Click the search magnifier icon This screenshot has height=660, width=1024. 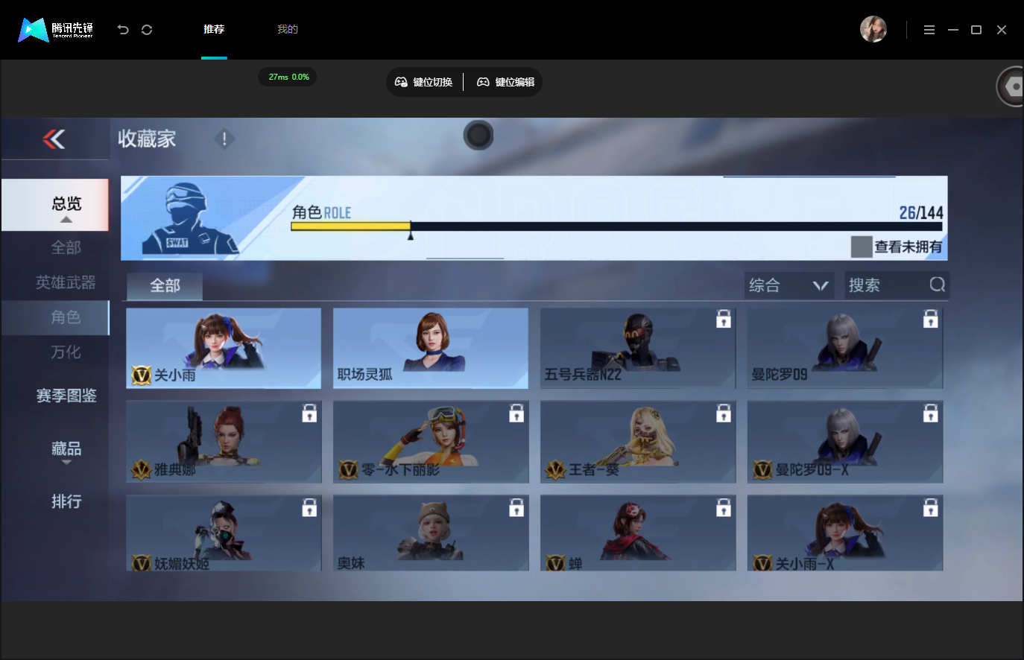tap(938, 285)
